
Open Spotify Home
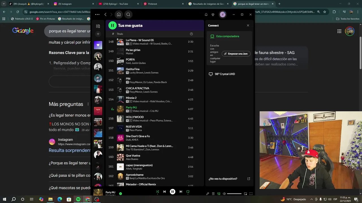click(119, 14)
